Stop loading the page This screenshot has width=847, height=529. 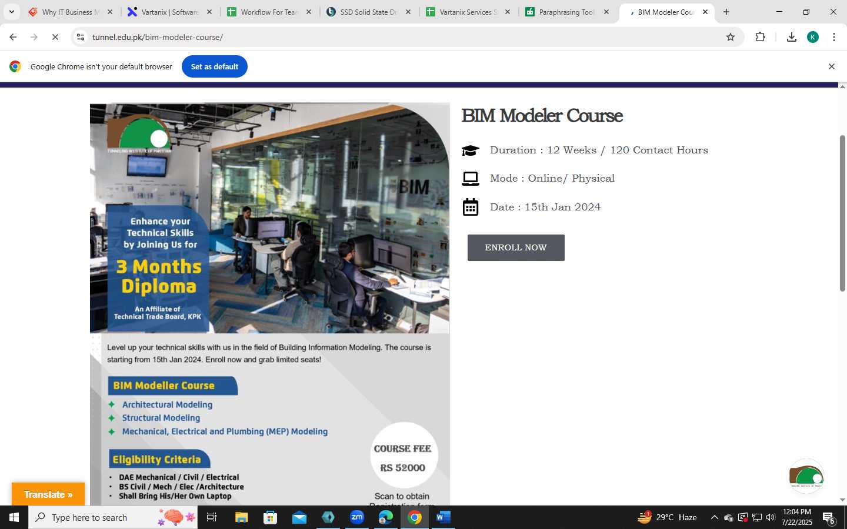[55, 37]
